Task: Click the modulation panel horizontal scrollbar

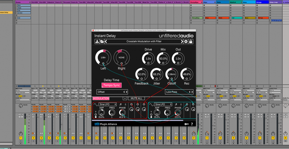Action: click(x=138, y=120)
